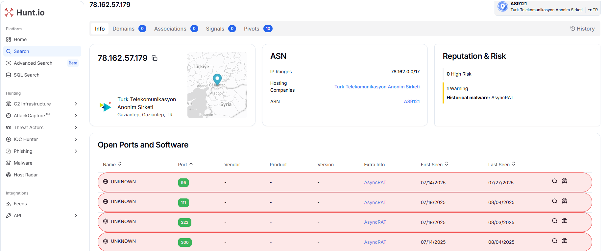Click the IOC Hunter target icon
Image resolution: width=606 pixels, height=251 pixels.
click(9, 139)
